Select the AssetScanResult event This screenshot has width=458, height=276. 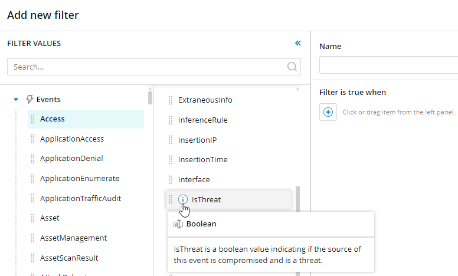(69, 258)
